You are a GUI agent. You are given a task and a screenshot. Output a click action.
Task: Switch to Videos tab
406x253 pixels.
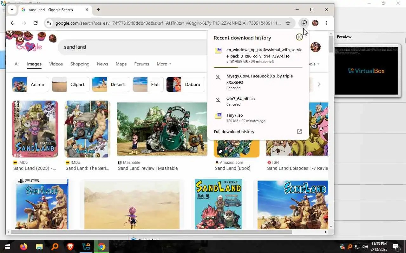(x=56, y=64)
